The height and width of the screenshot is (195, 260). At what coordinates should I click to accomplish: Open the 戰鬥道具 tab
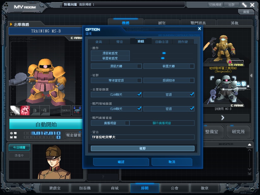[x=198, y=23]
